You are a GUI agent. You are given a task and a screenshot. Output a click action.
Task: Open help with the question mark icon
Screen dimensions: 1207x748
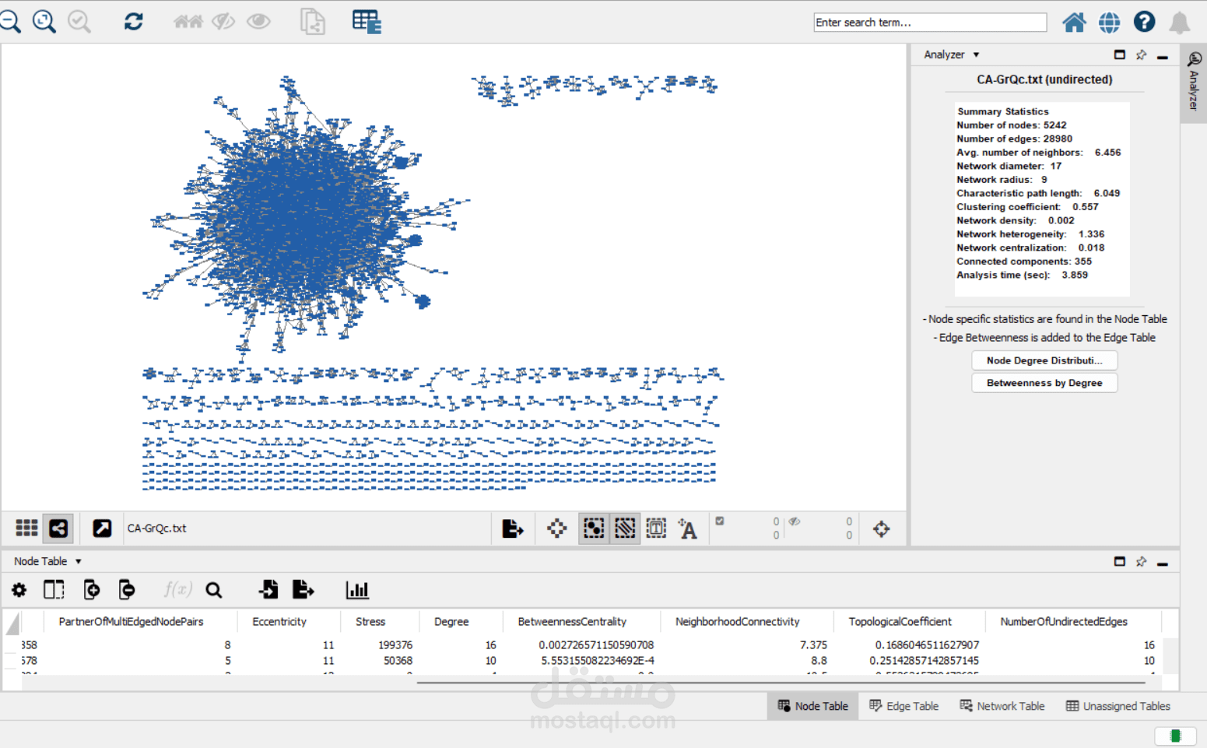1144,22
